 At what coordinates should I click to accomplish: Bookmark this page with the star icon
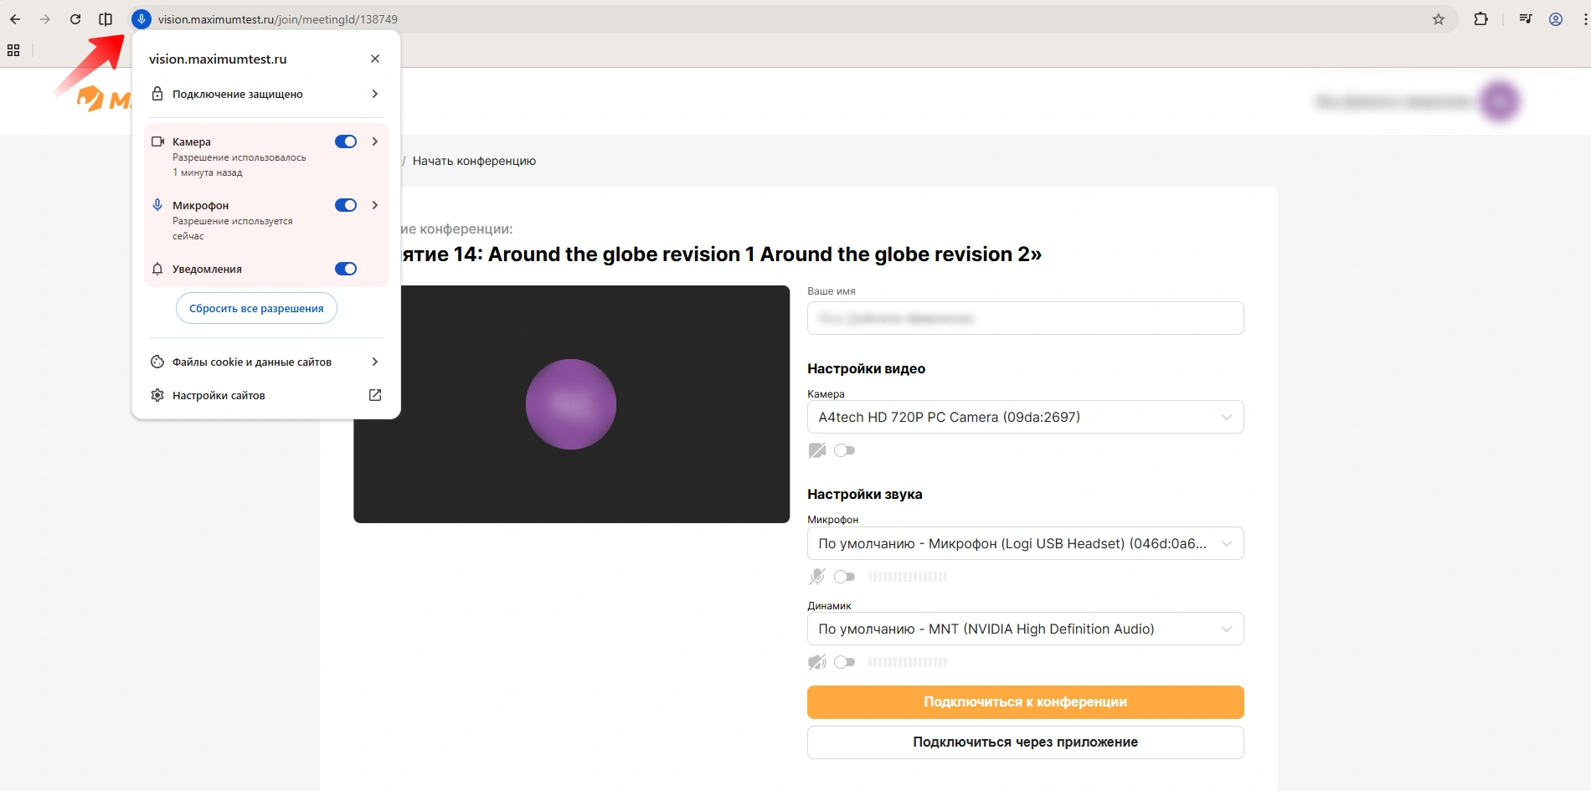pos(1438,19)
